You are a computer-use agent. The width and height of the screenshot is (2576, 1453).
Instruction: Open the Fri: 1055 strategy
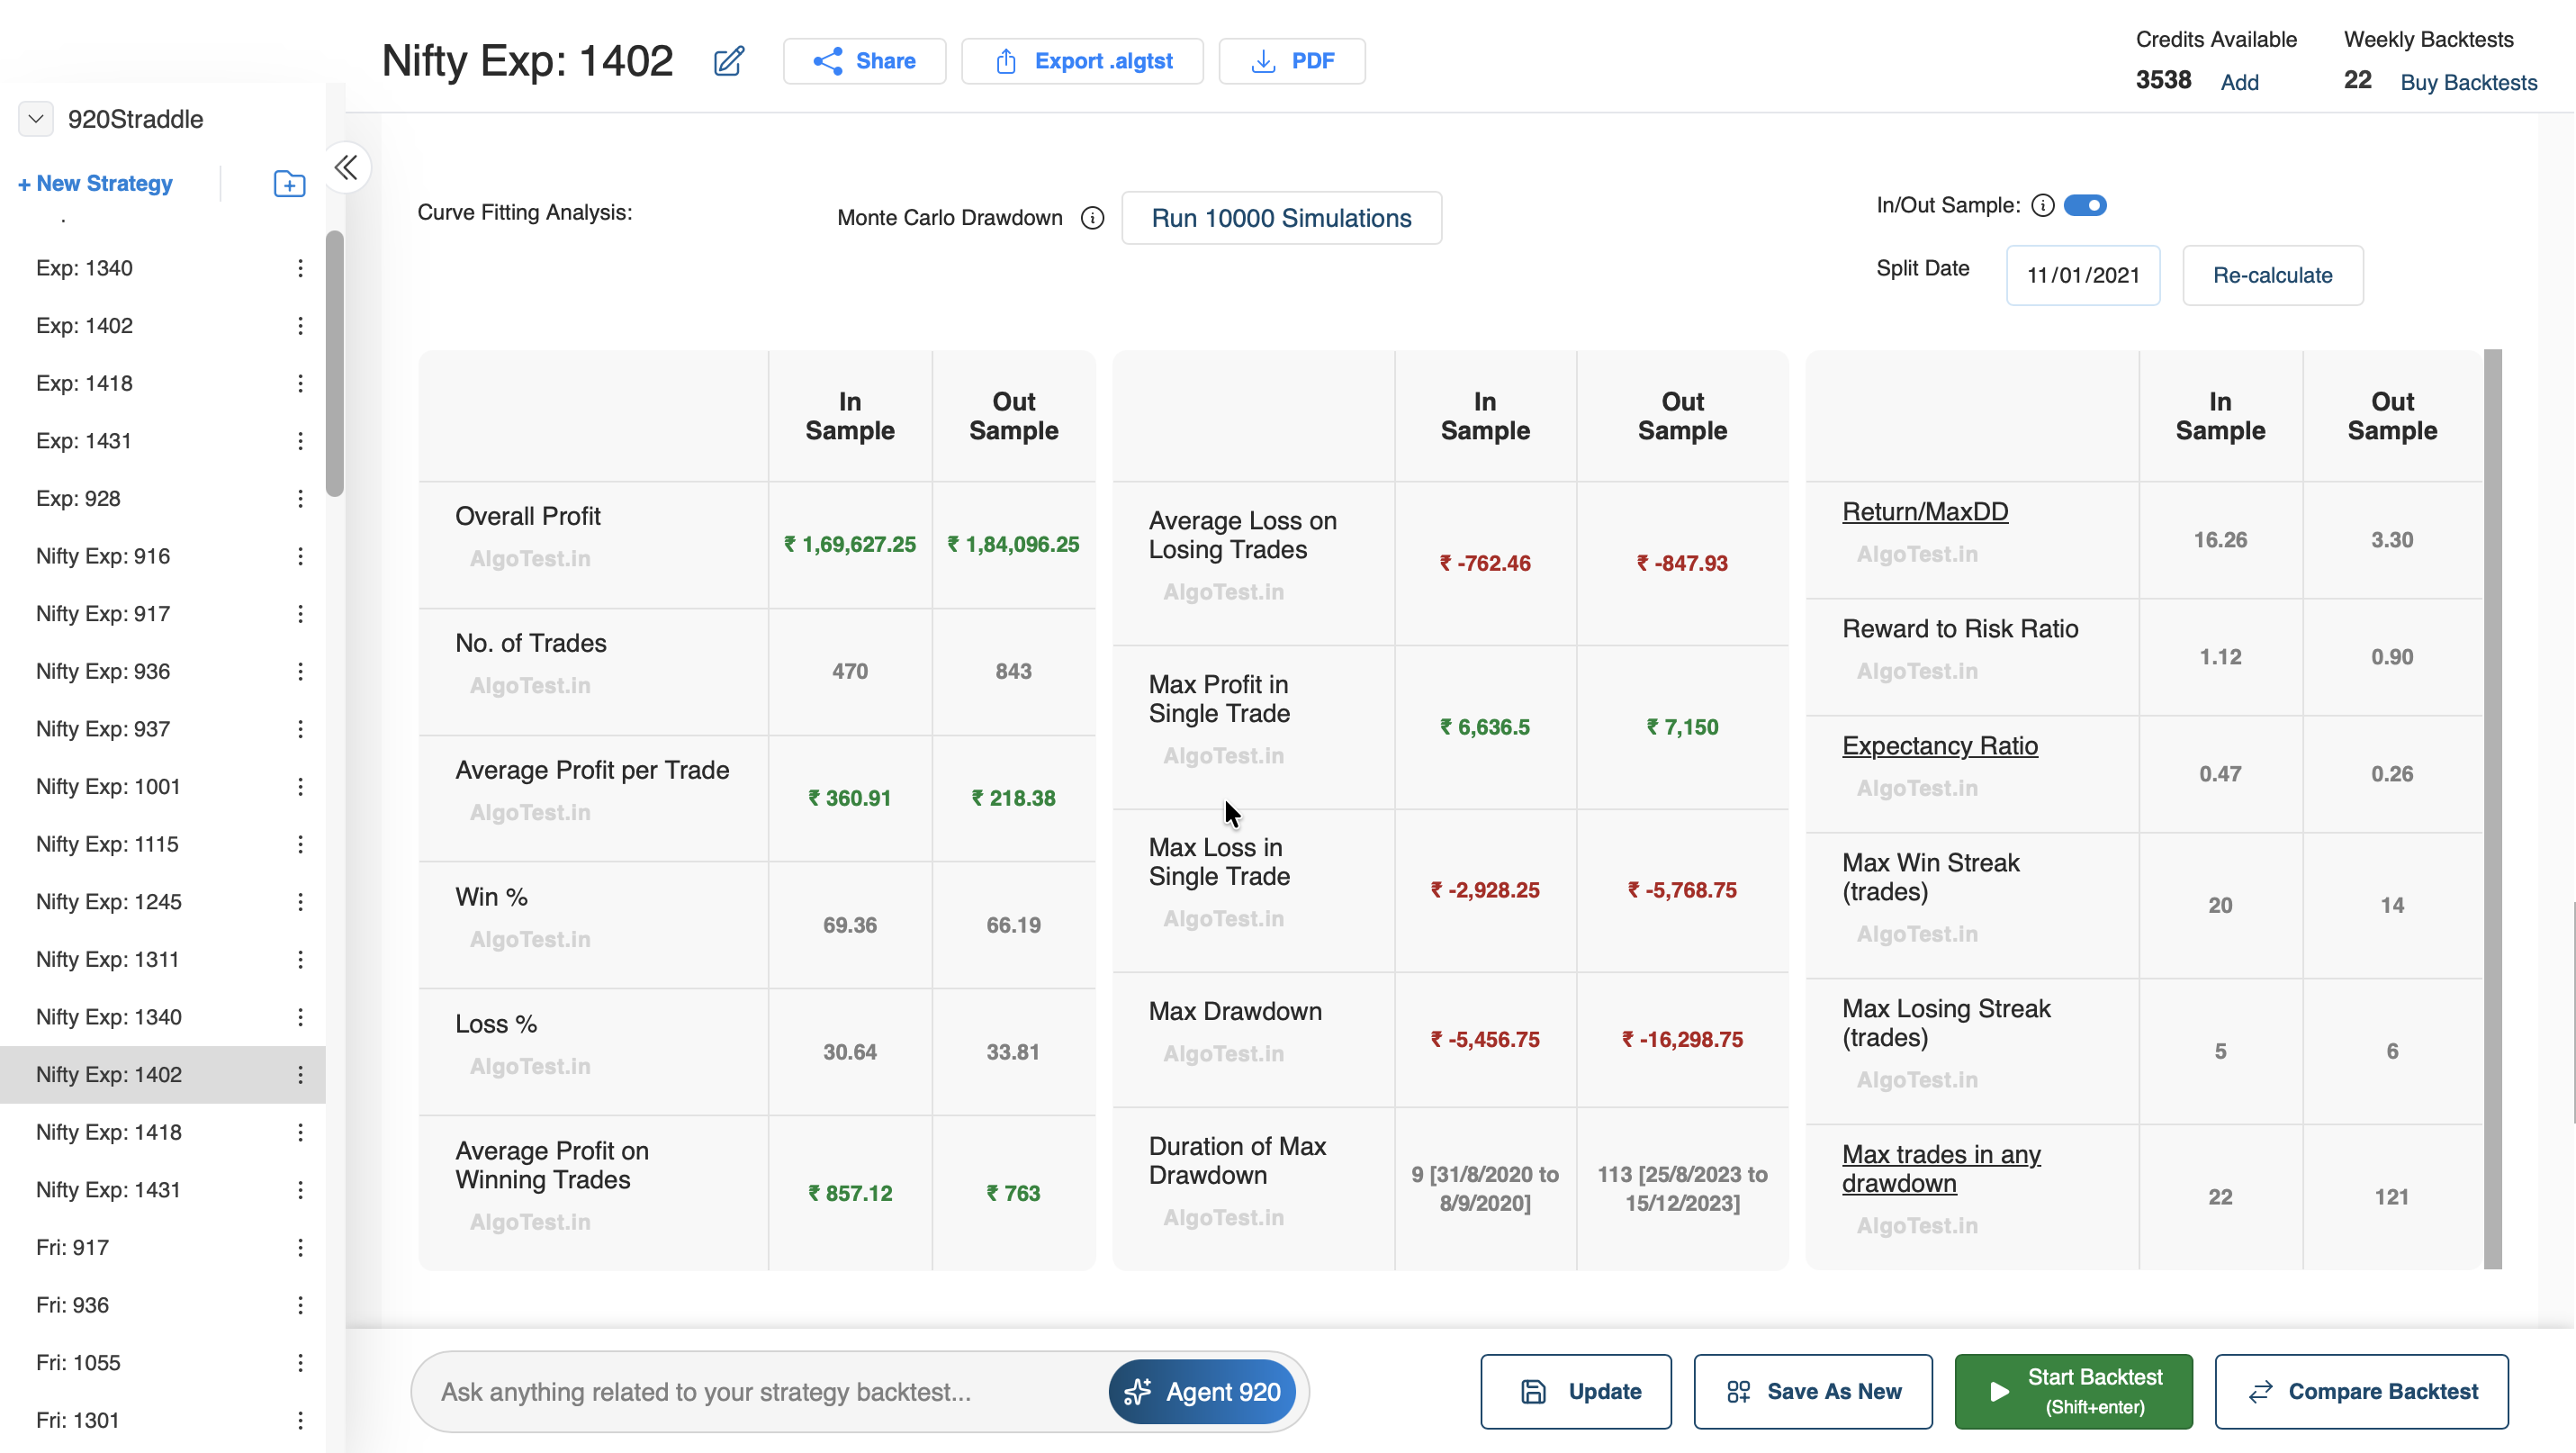[x=78, y=1363]
